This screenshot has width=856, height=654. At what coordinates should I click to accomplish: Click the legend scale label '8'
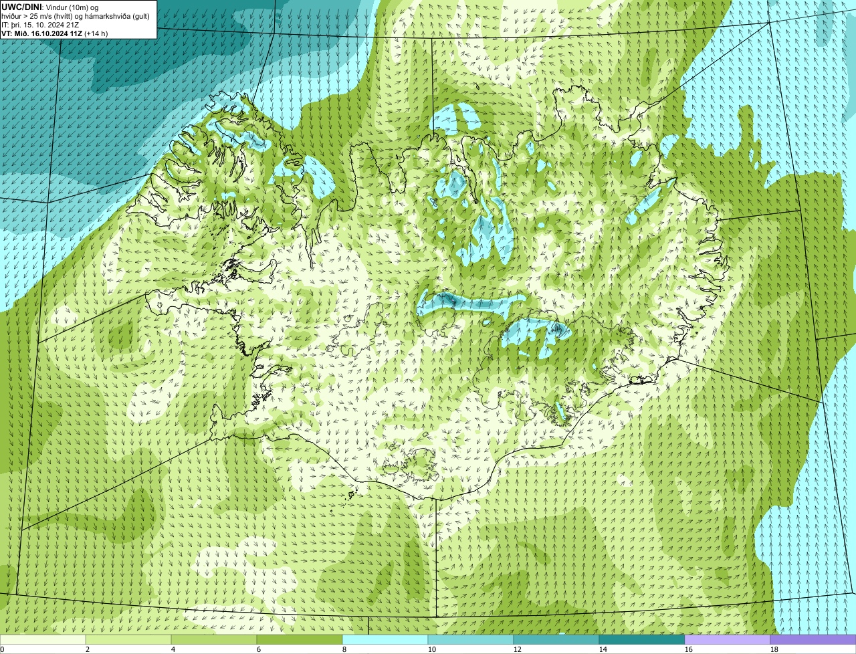344,649
